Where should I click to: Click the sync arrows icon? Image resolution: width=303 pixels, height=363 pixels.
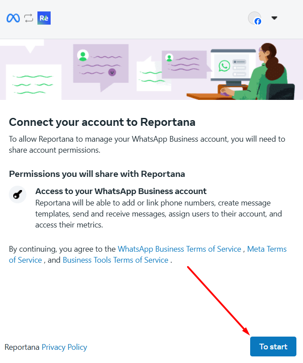coord(29,18)
